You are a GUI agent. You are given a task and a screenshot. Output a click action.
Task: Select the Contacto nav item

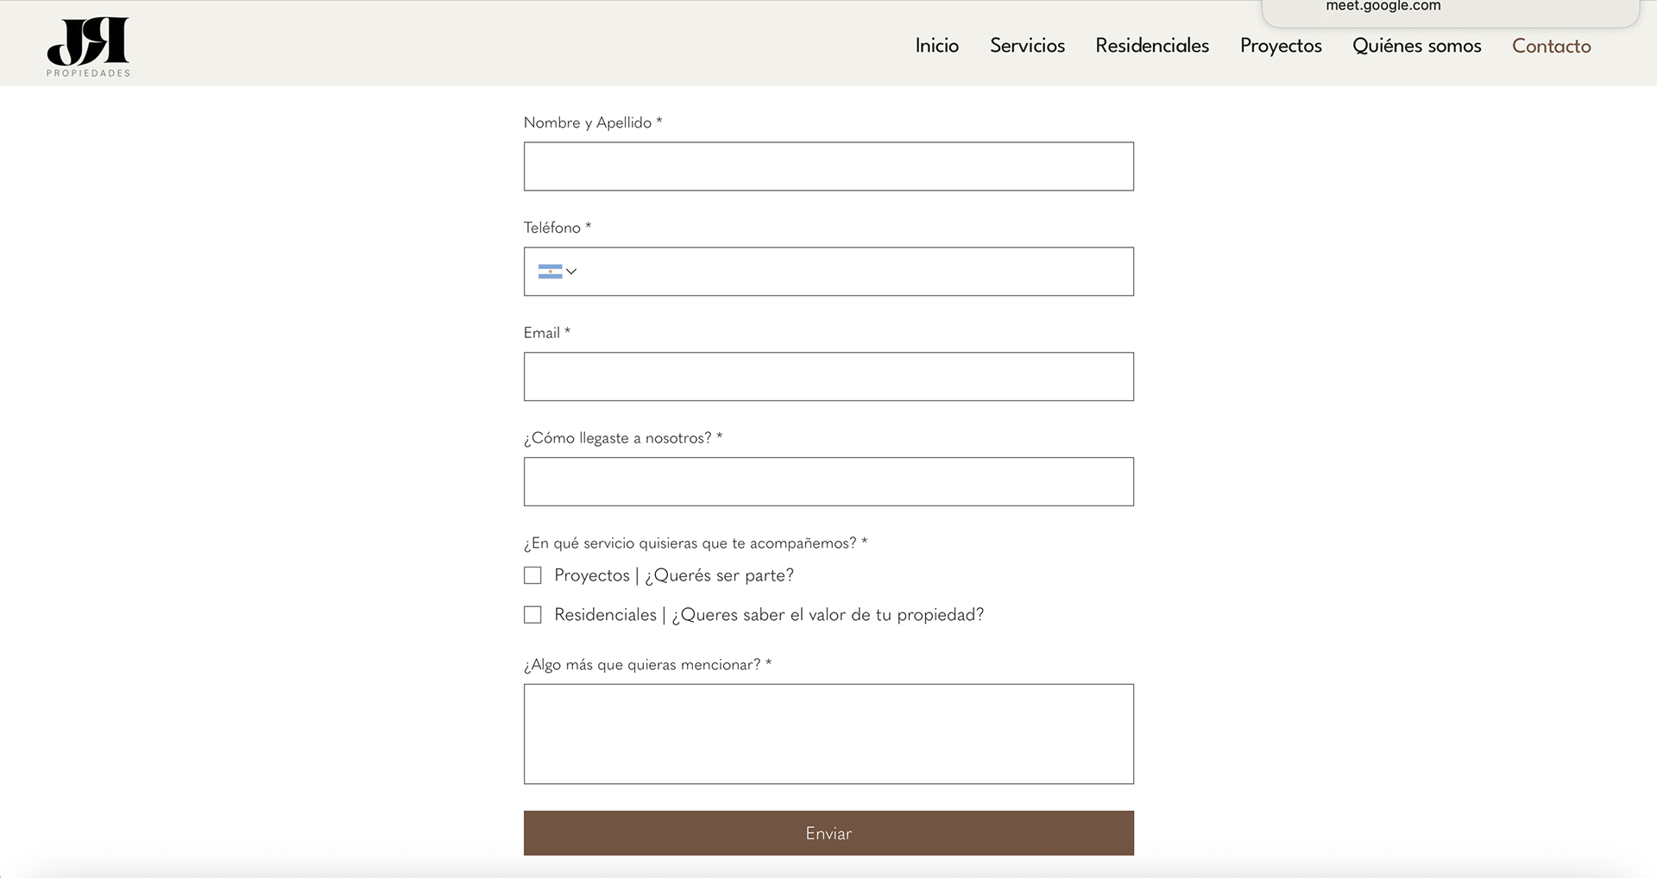click(x=1551, y=46)
